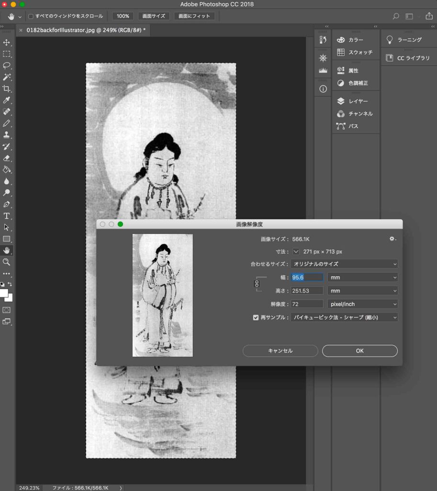The image size is (437, 491).
Task: Open the 合わせるサイズ dropdown
Action: point(344,264)
